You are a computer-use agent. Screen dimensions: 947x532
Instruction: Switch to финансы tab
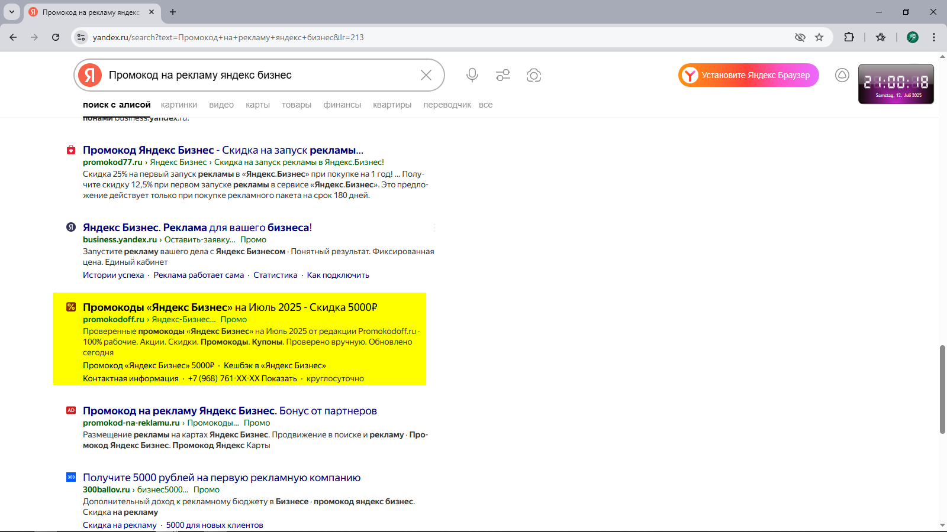pos(342,105)
